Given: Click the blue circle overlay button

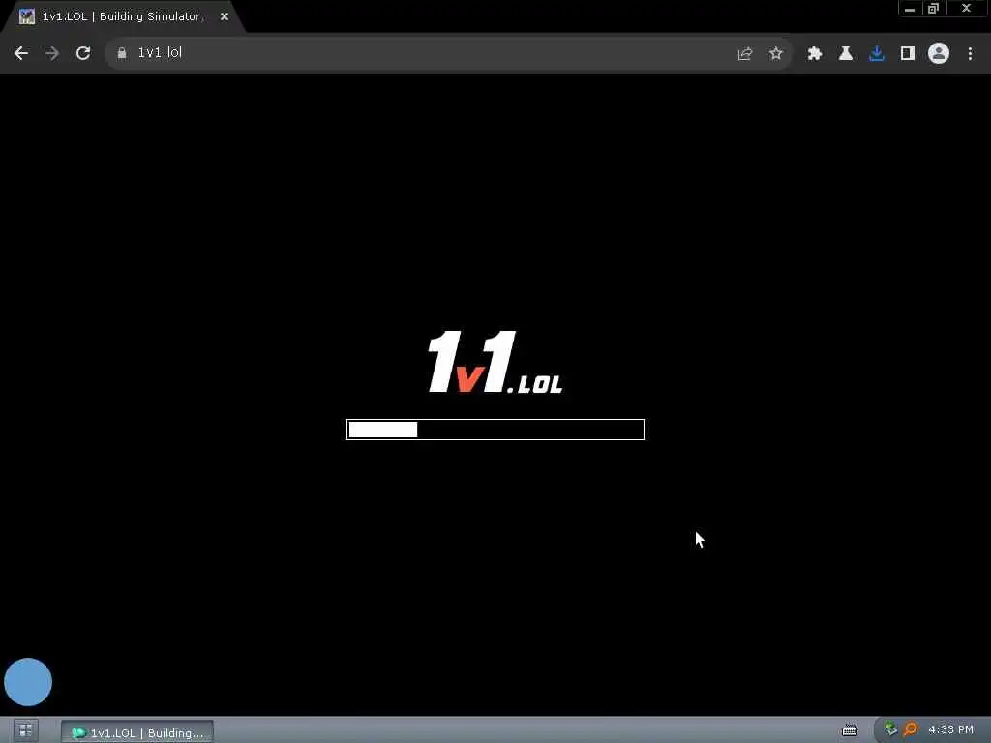Looking at the screenshot, I should point(28,682).
